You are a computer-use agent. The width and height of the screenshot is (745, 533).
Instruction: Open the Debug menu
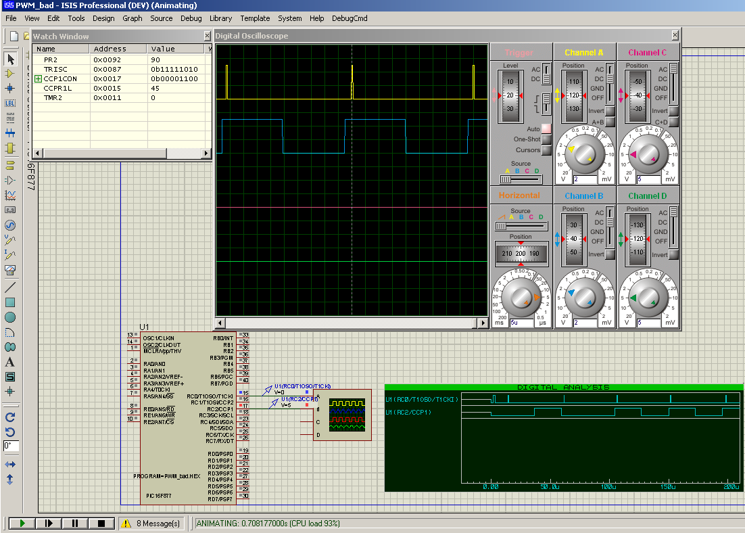191,18
